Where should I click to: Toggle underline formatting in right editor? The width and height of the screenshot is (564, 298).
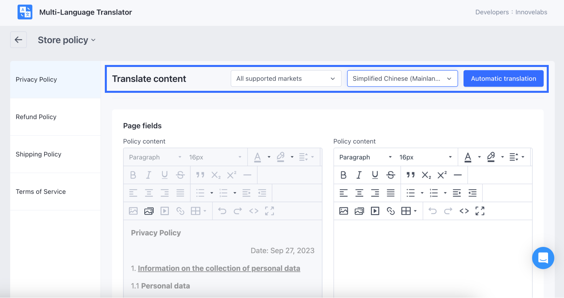375,175
